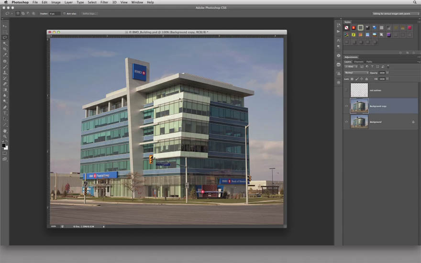Click the Feather input field

click(55, 13)
